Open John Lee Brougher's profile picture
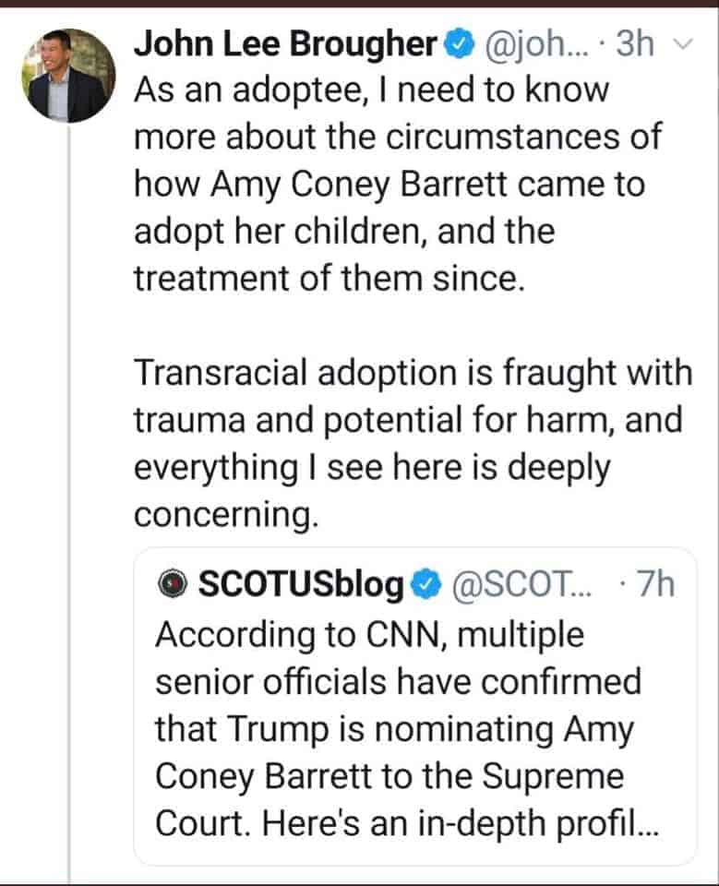 click(69, 75)
